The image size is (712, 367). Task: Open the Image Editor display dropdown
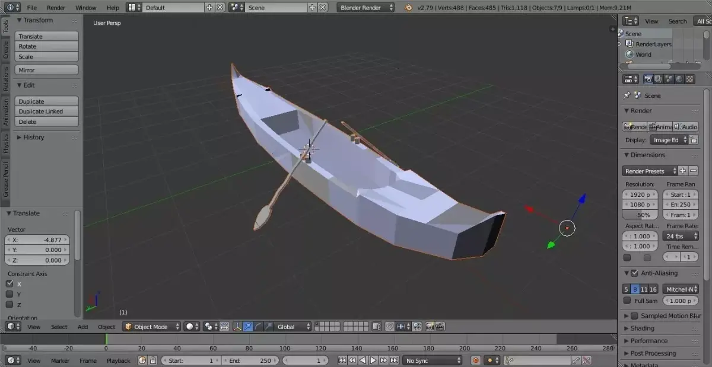pyautogui.click(x=669, y=140)
